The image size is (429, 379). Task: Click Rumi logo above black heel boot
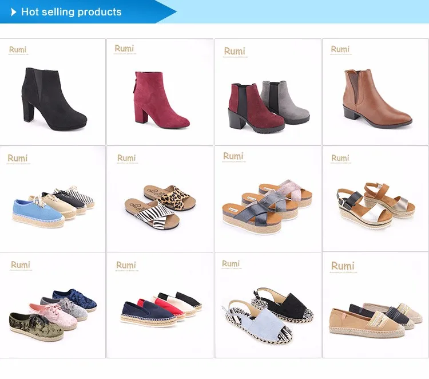coord(18,50)
